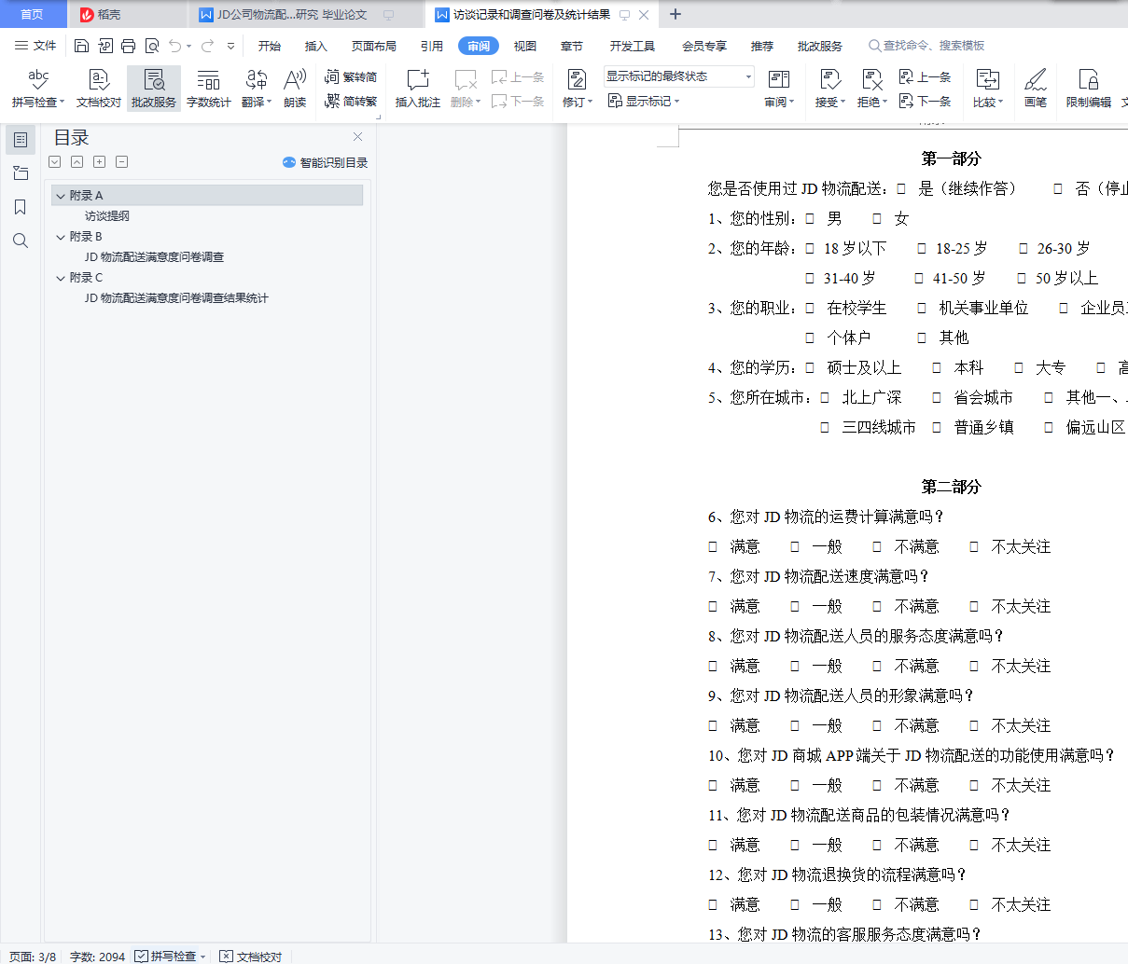Open the 文件 menu

pos(35,46)
